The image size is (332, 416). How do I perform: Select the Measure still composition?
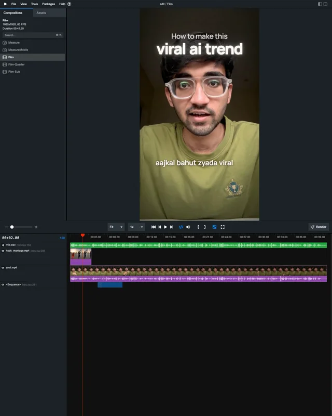tap(33, 43)
